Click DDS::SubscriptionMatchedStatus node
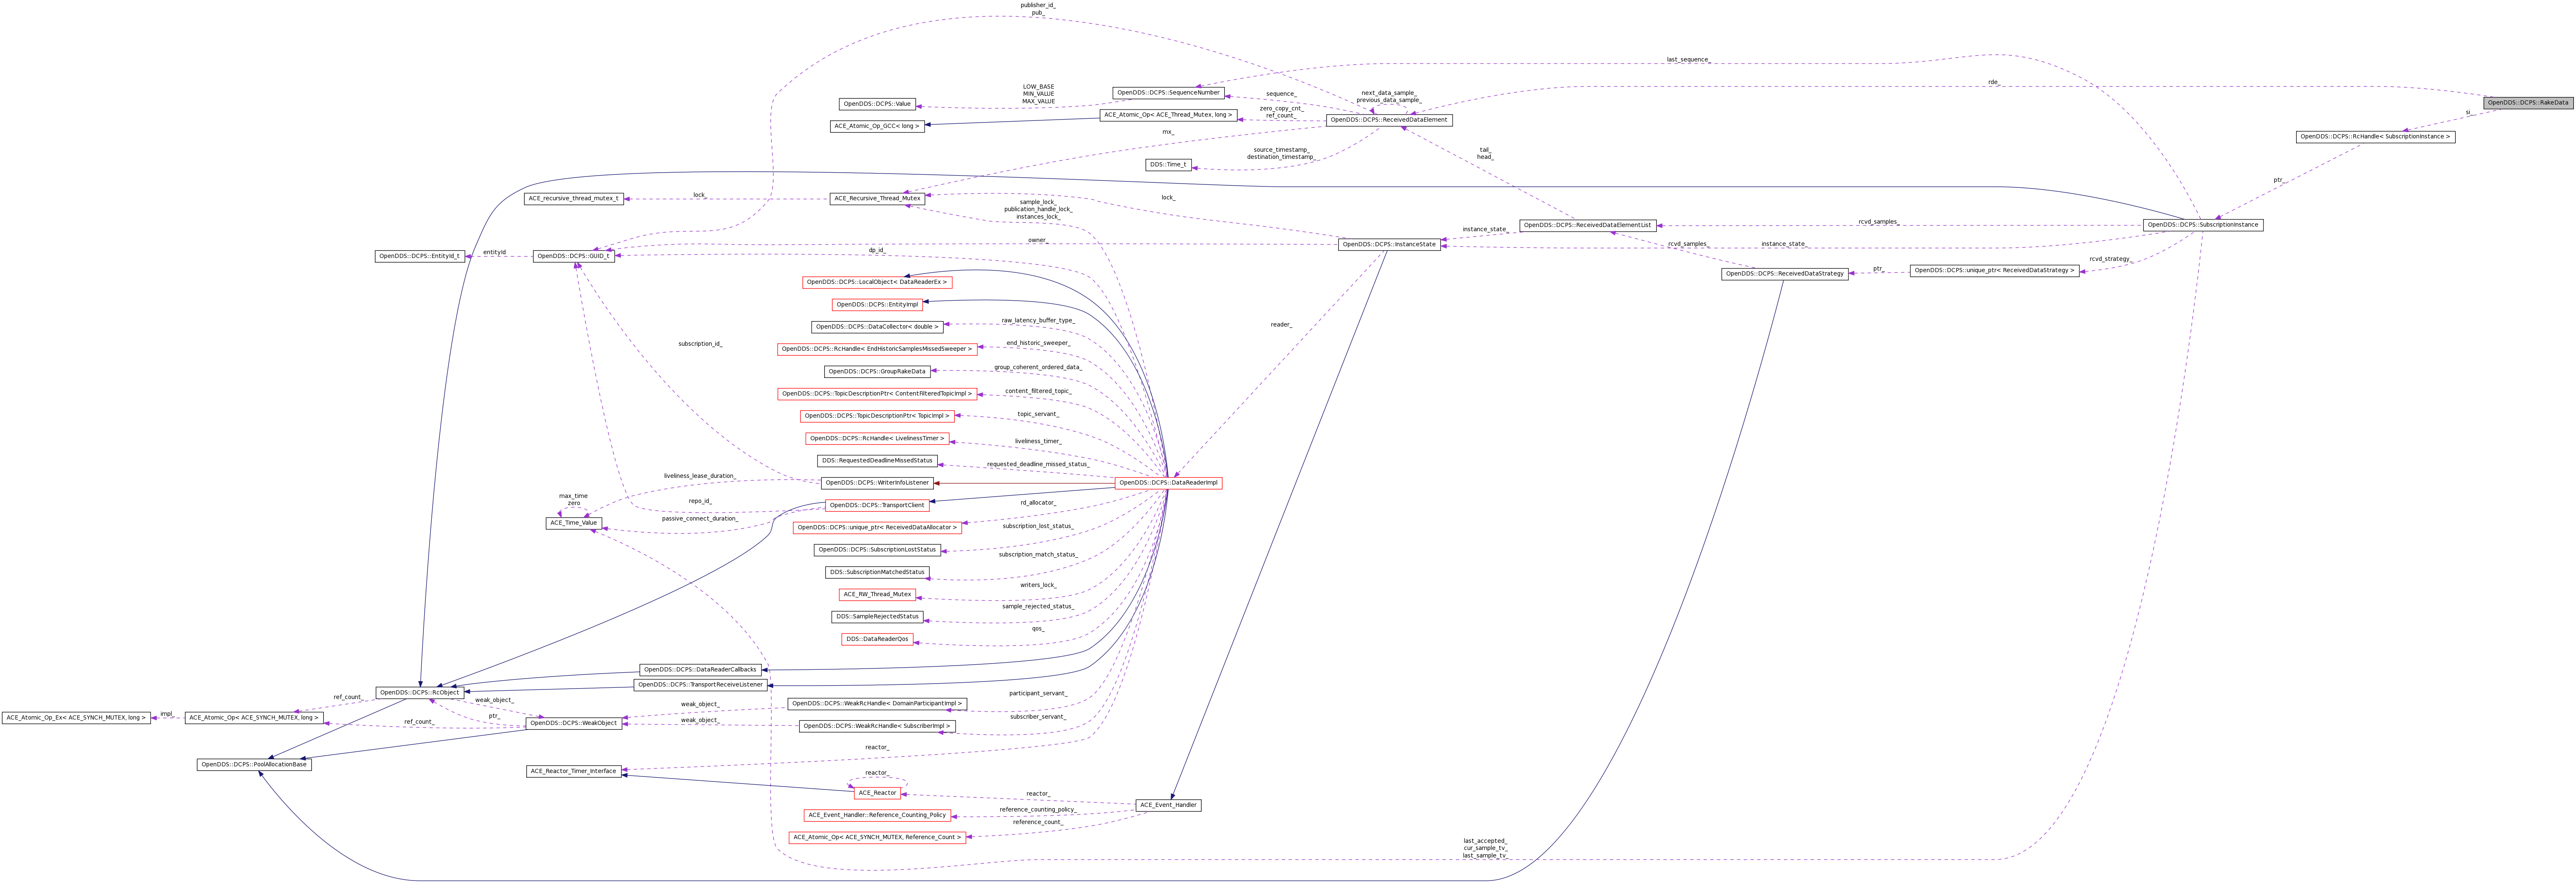 877,572
